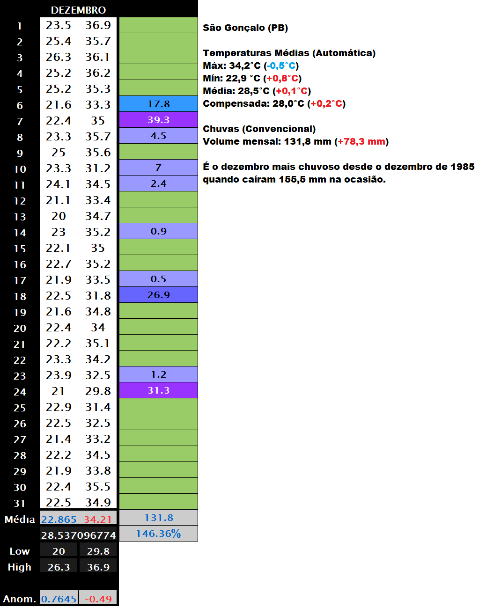Click the 31.8 maximum on day 18
The height and width of the screenshot is (615, 486).
point(98,295)
